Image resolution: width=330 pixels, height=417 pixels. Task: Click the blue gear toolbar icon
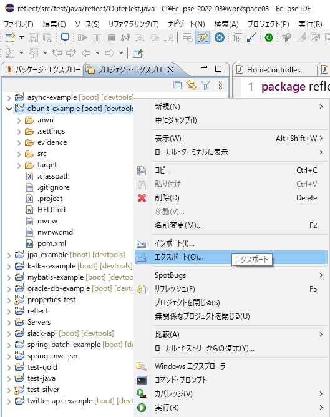pyautogui.click(x=220, y=37)
